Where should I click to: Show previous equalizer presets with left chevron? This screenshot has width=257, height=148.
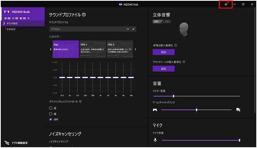click(x=51, y=49)
